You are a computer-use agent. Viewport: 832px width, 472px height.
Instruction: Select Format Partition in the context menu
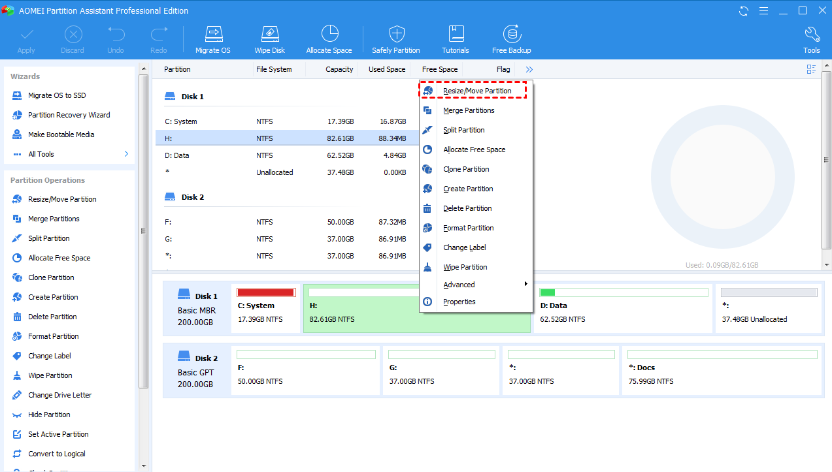[469, 227]
